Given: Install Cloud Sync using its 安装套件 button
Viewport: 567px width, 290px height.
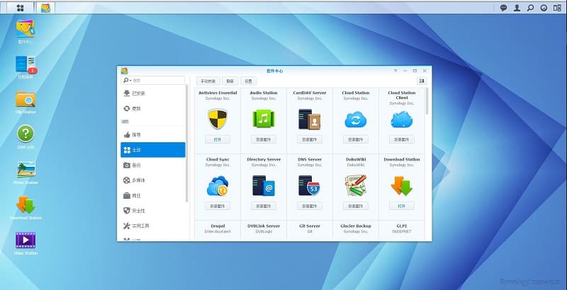Looking at the screenshot, I should [218, 206].
